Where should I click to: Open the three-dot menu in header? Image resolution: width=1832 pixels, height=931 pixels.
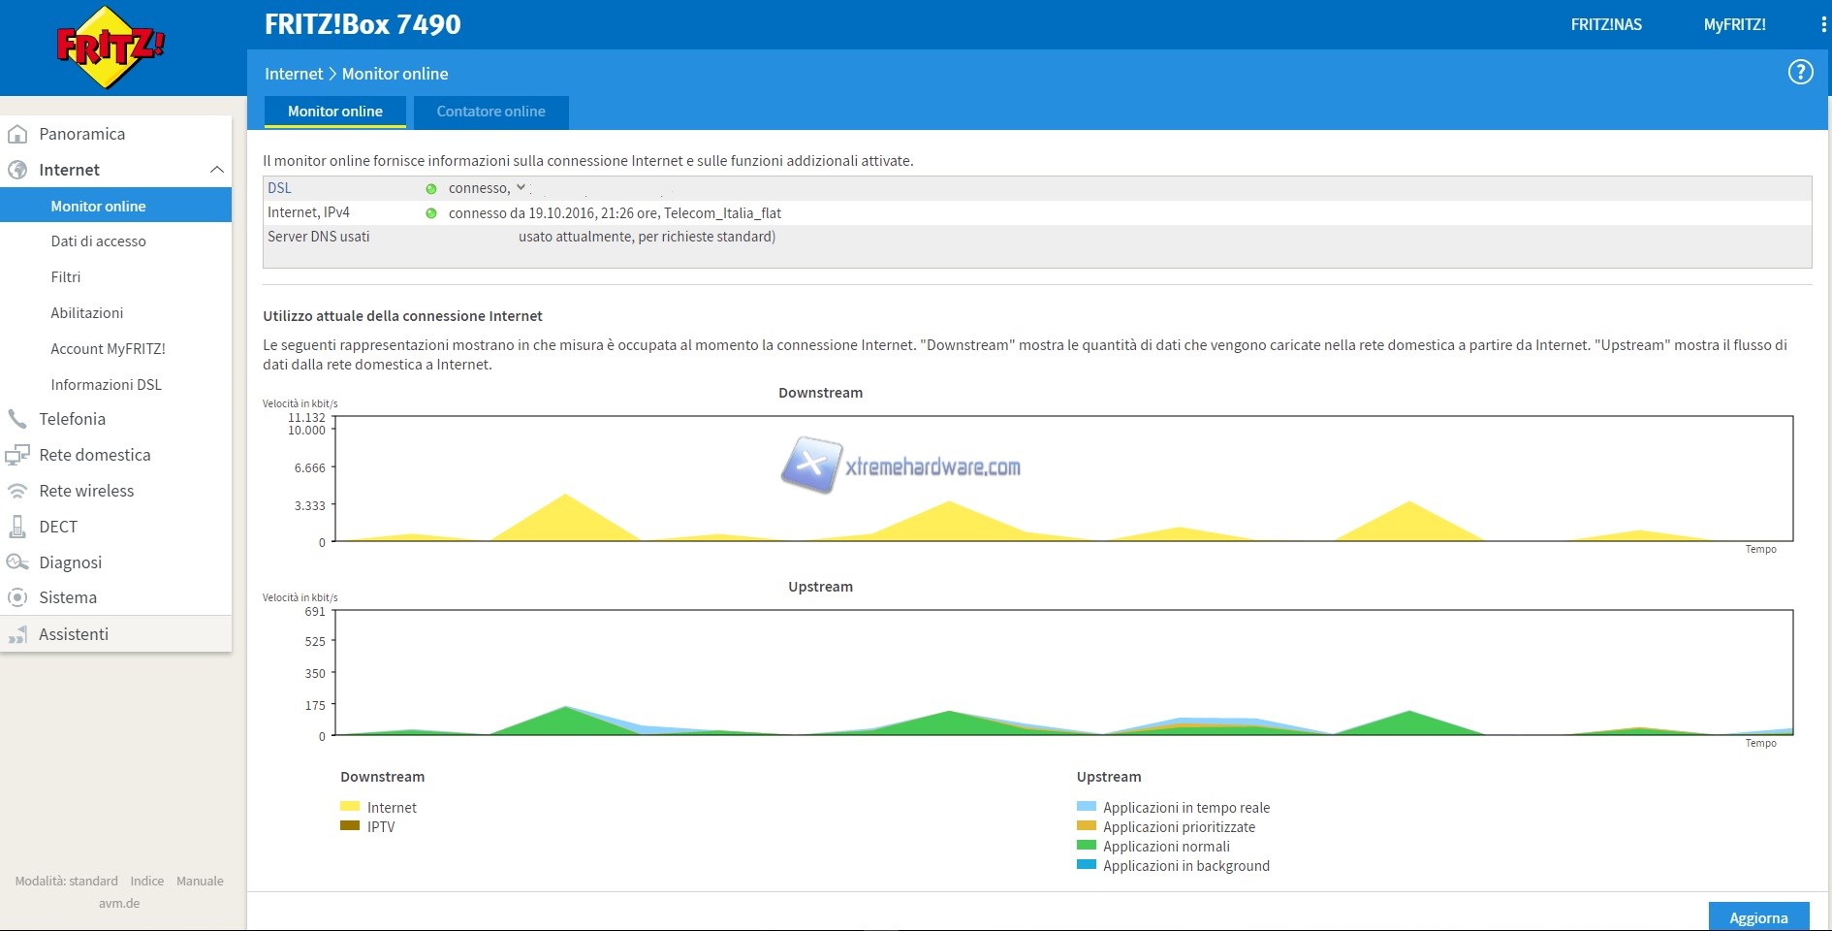[1823, 25]
